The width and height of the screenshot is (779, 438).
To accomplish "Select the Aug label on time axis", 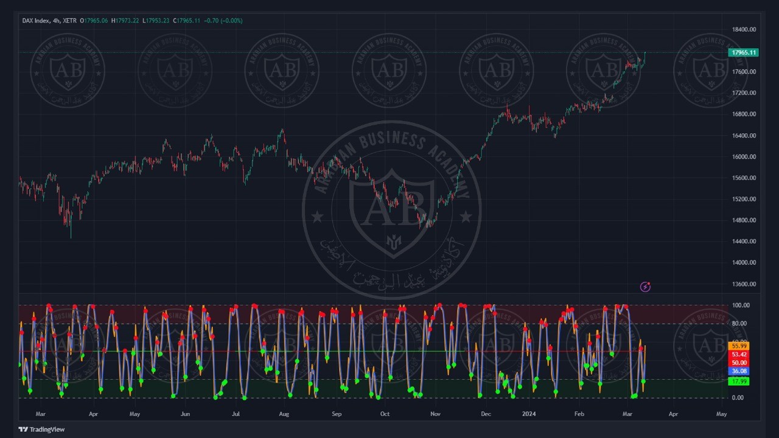I will (284, 414).
